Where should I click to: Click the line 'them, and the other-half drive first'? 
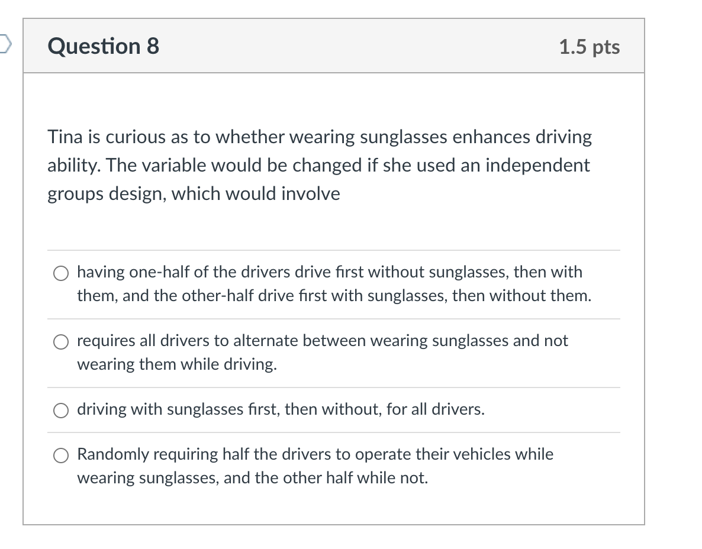(334, 296)
